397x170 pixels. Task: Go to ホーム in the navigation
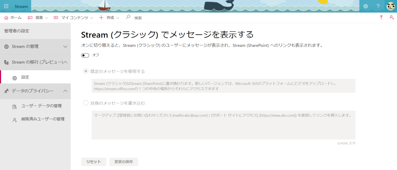point(16,18)
